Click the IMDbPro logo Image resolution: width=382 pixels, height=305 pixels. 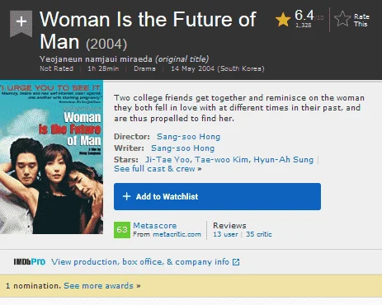[x=30, y=262]
